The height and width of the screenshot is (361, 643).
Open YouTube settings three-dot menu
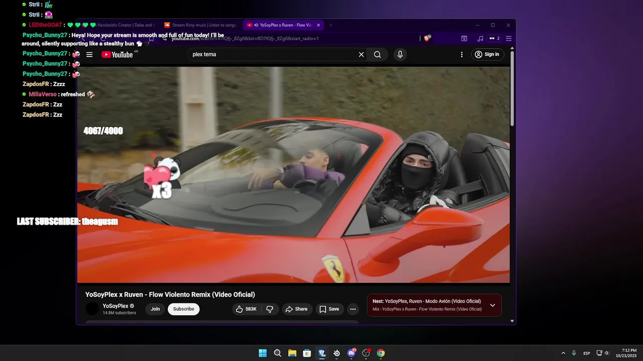point(462,55)
